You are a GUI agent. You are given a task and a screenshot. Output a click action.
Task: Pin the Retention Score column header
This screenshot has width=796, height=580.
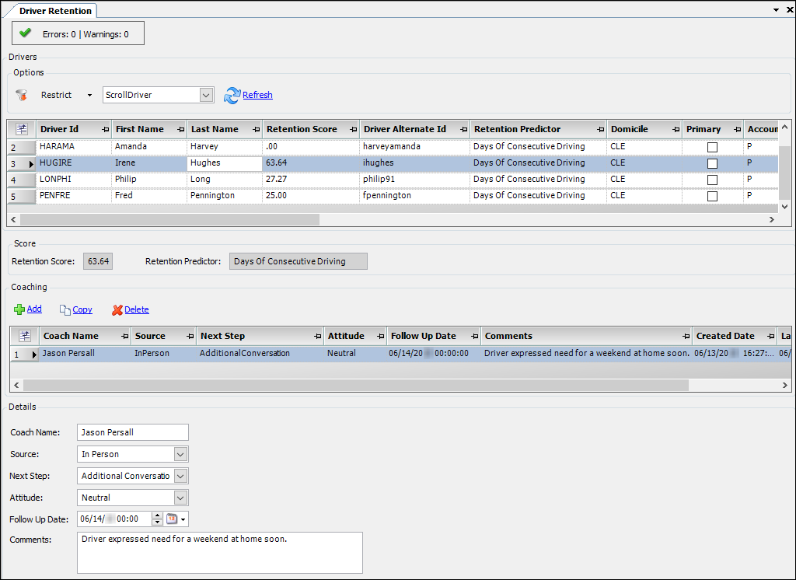354,130
